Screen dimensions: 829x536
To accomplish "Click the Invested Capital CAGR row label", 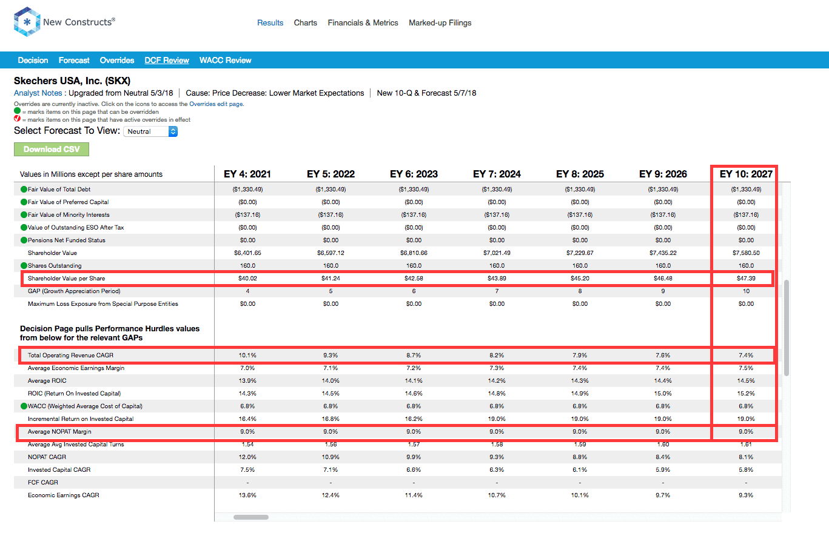I will click(59, 470).
